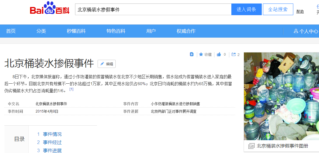Click the Baidu Baike logo
This screenshot has height=153, width=319.
[50, 9]
